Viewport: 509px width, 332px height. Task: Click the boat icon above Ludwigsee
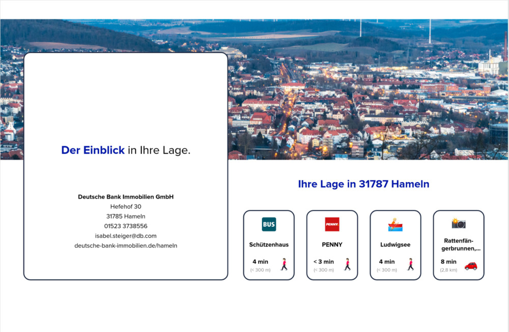click(x=395, y=224)
